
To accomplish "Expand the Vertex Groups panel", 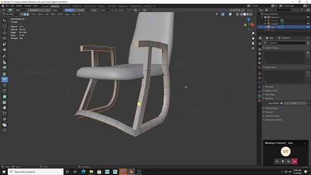I will [x=272, y=48].
